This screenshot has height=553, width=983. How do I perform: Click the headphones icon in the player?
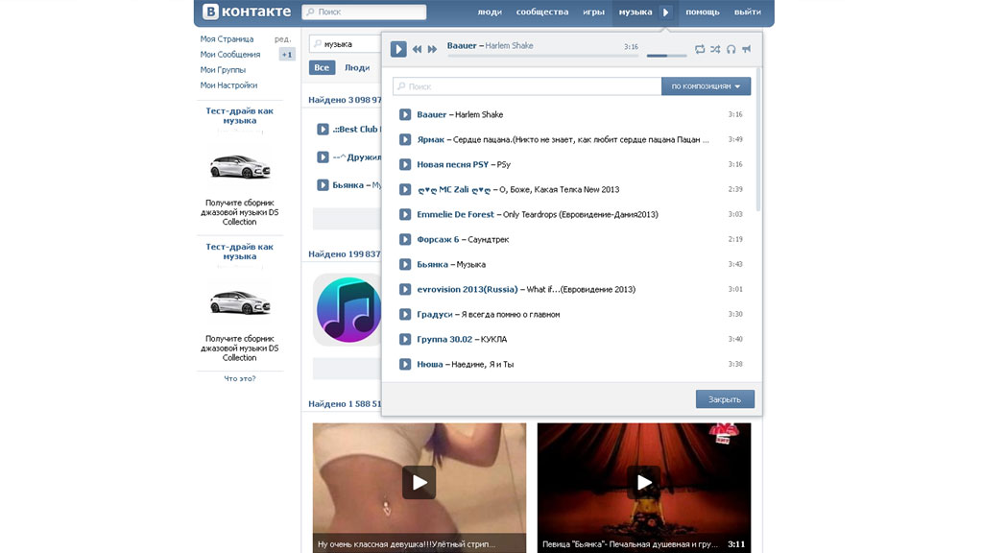731,49
